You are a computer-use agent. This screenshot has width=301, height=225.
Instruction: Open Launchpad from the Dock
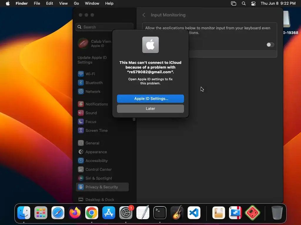[x=41, y=213]
